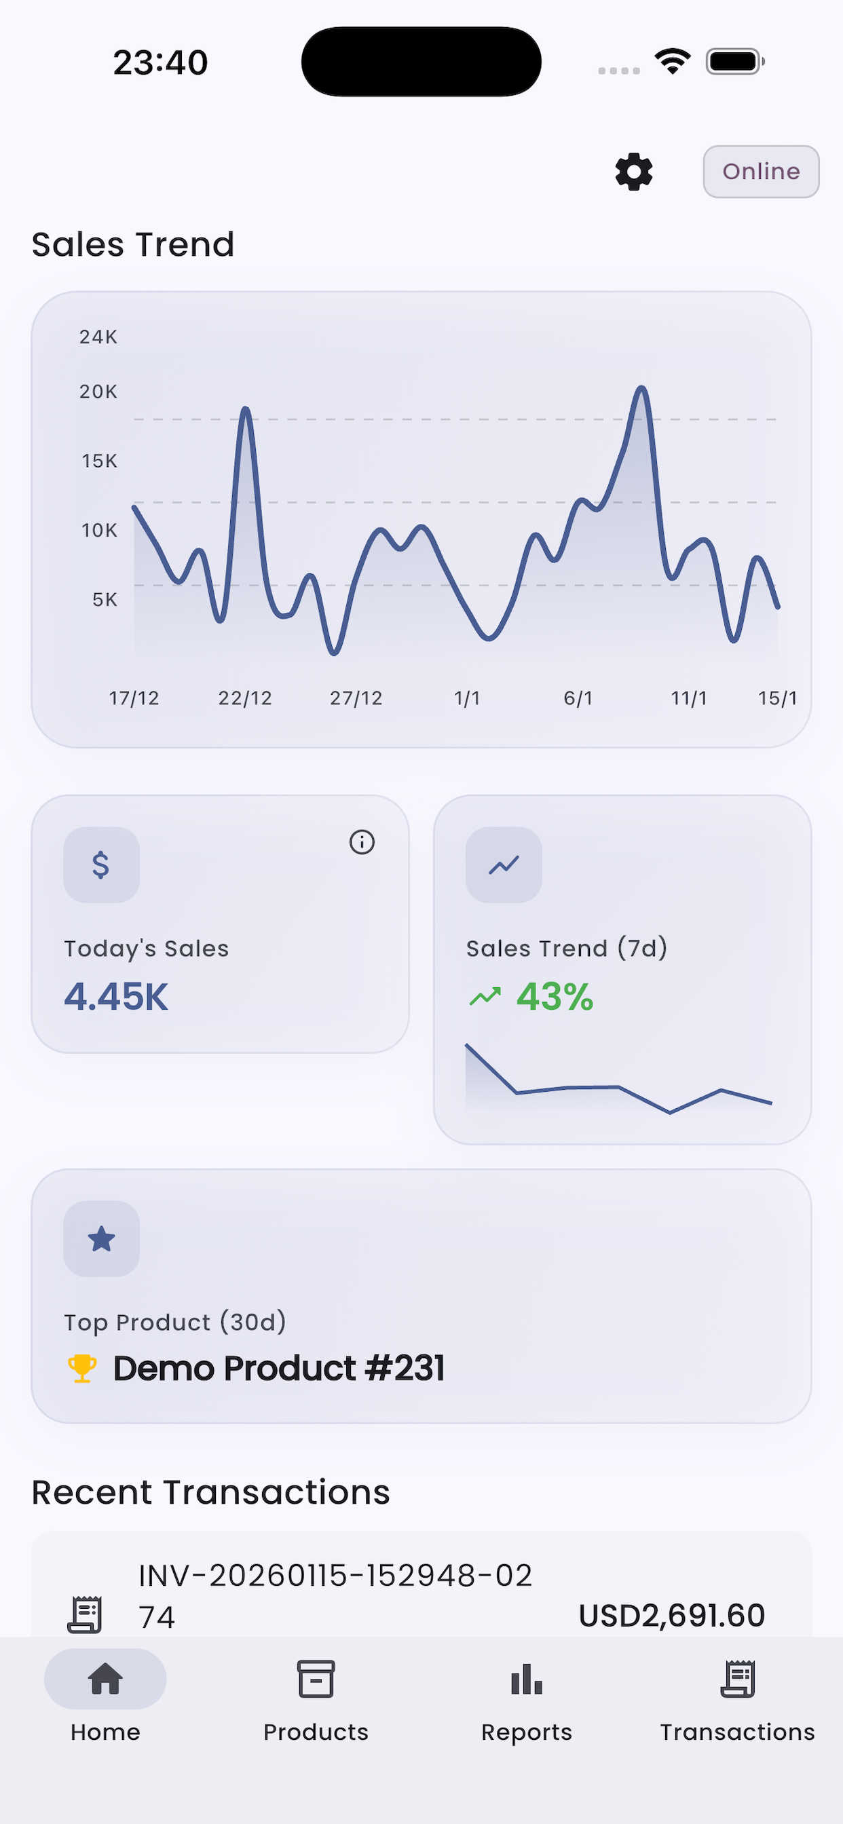This screenshot has height=1824, width=843.
Task: Tap the 7-day sparkline mini chart
Action: (618, 1080)
